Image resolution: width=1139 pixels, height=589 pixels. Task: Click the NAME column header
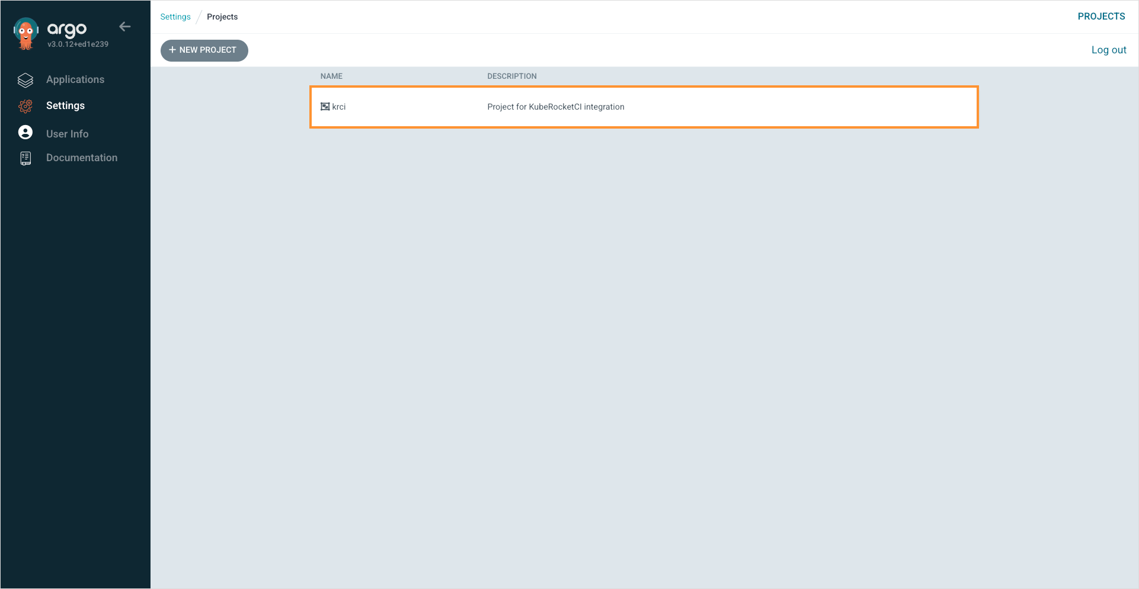[331, 76]
